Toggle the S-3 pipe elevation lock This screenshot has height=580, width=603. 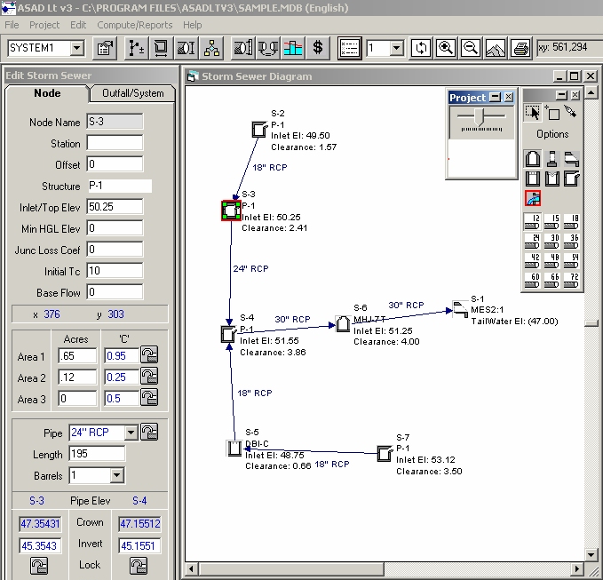39,566
